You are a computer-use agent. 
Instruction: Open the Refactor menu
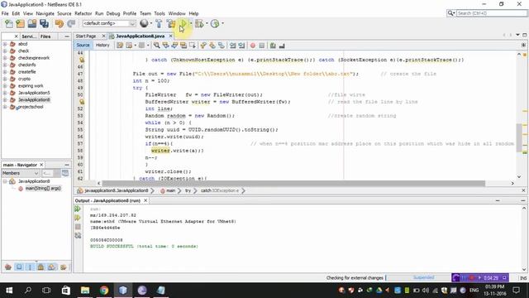(x=83, y=13)
